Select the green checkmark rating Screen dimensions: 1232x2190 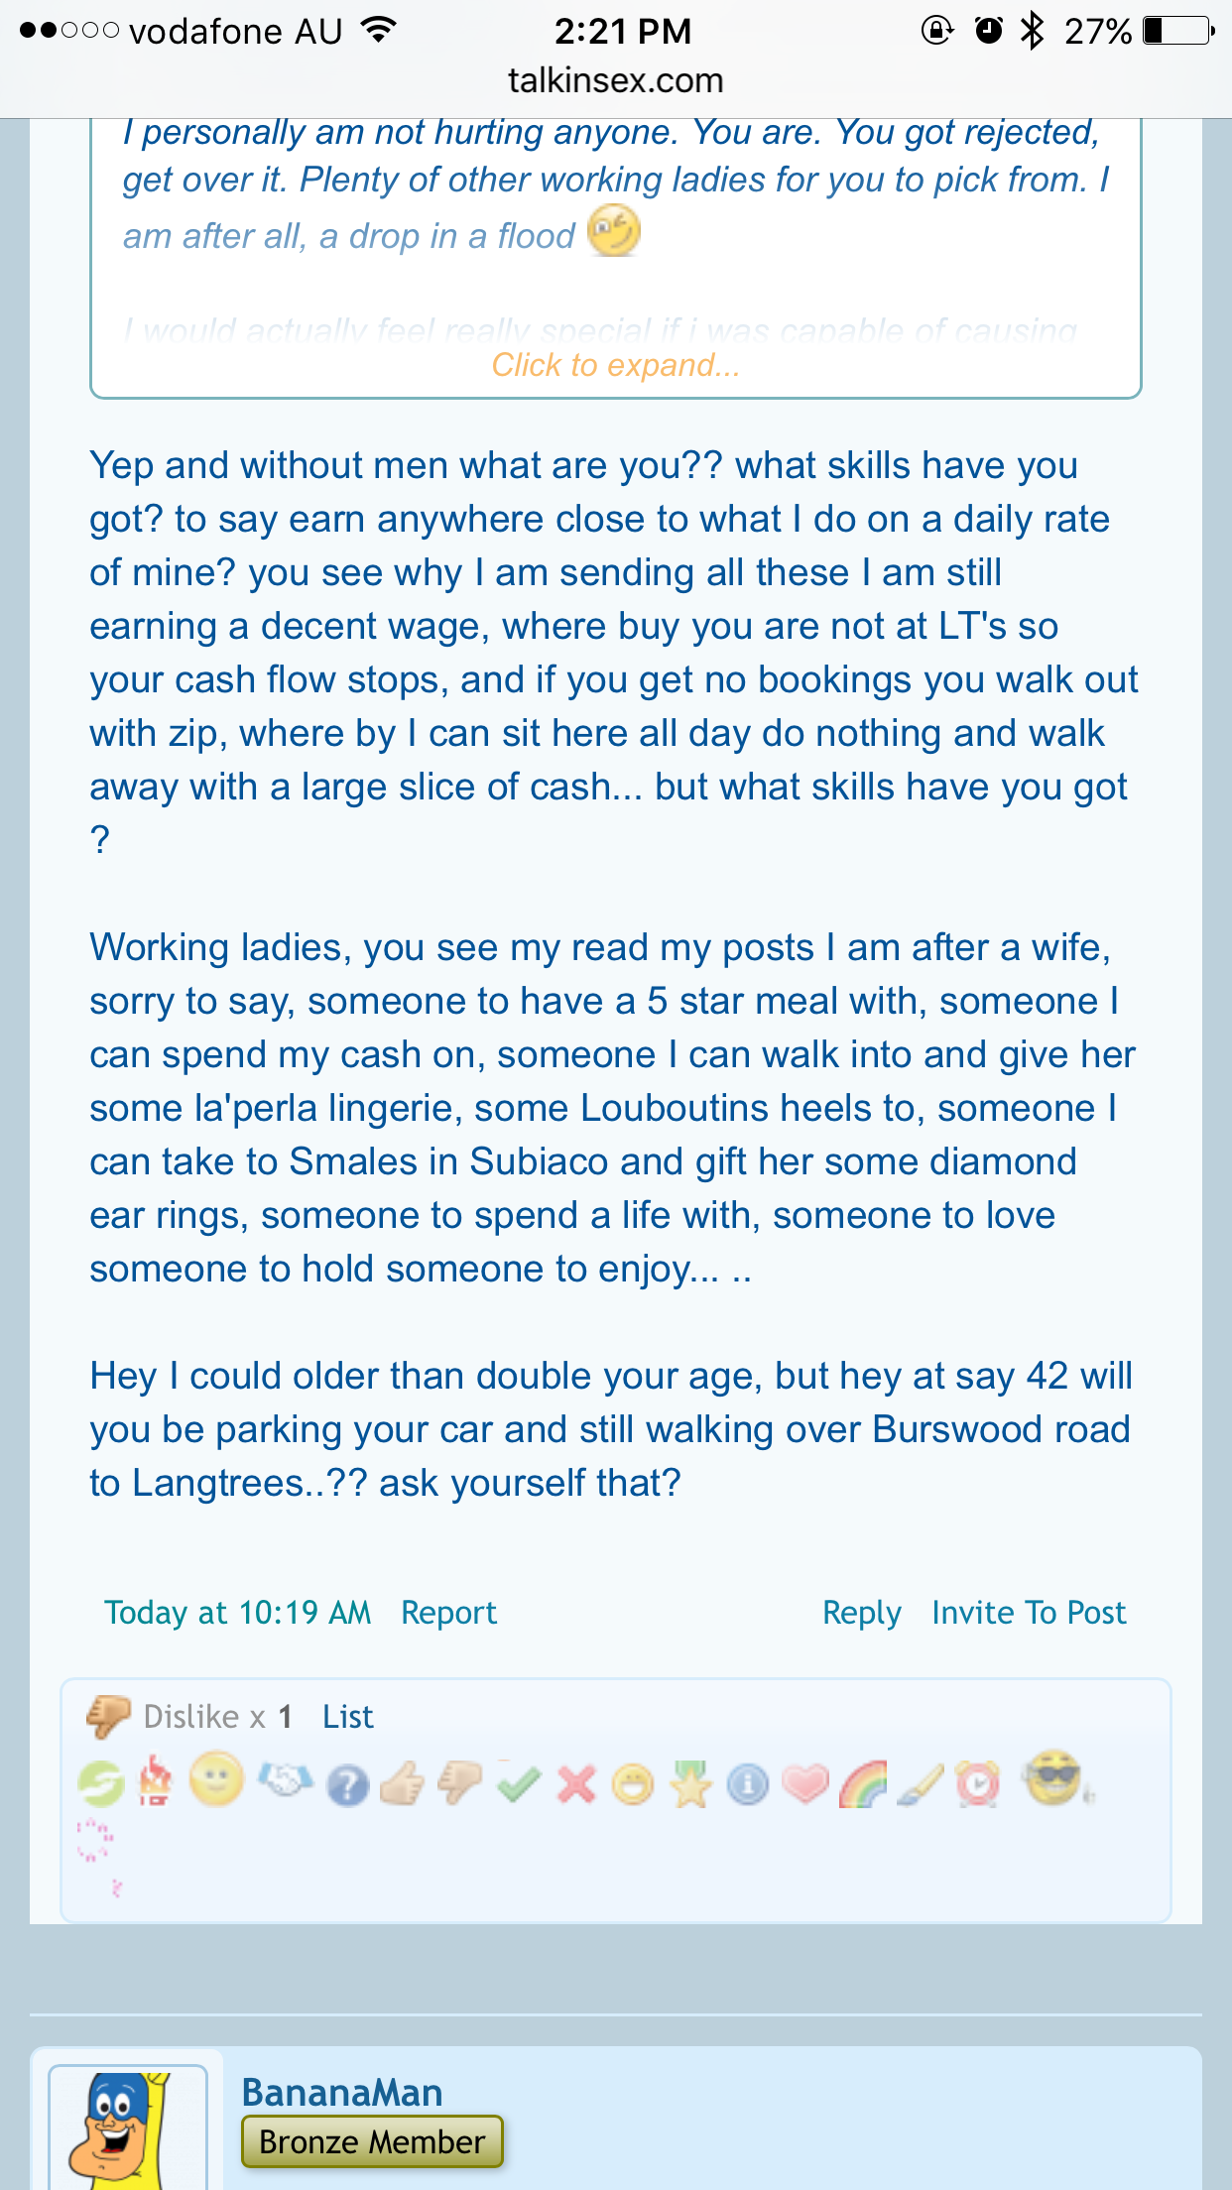point(519,1783)
